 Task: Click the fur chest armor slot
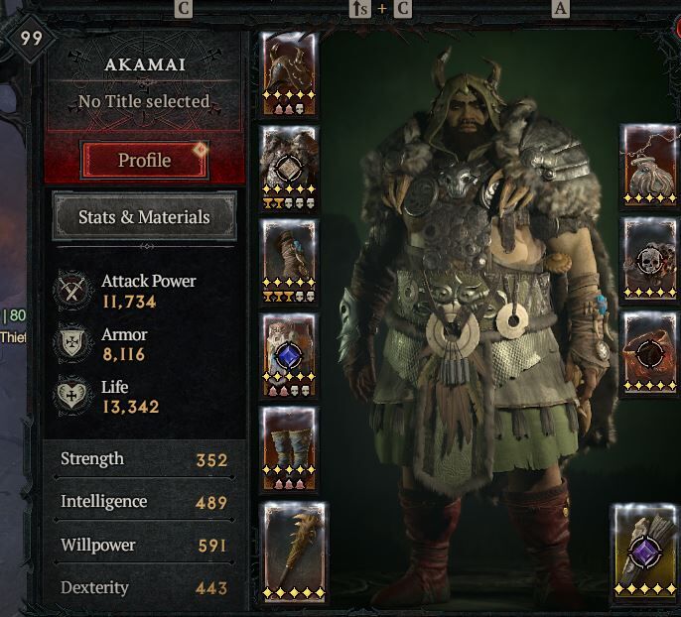[289, 168]
